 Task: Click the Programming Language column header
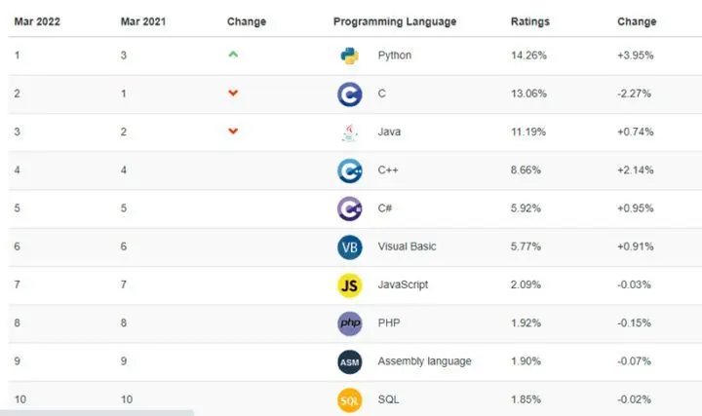(394, 21)
